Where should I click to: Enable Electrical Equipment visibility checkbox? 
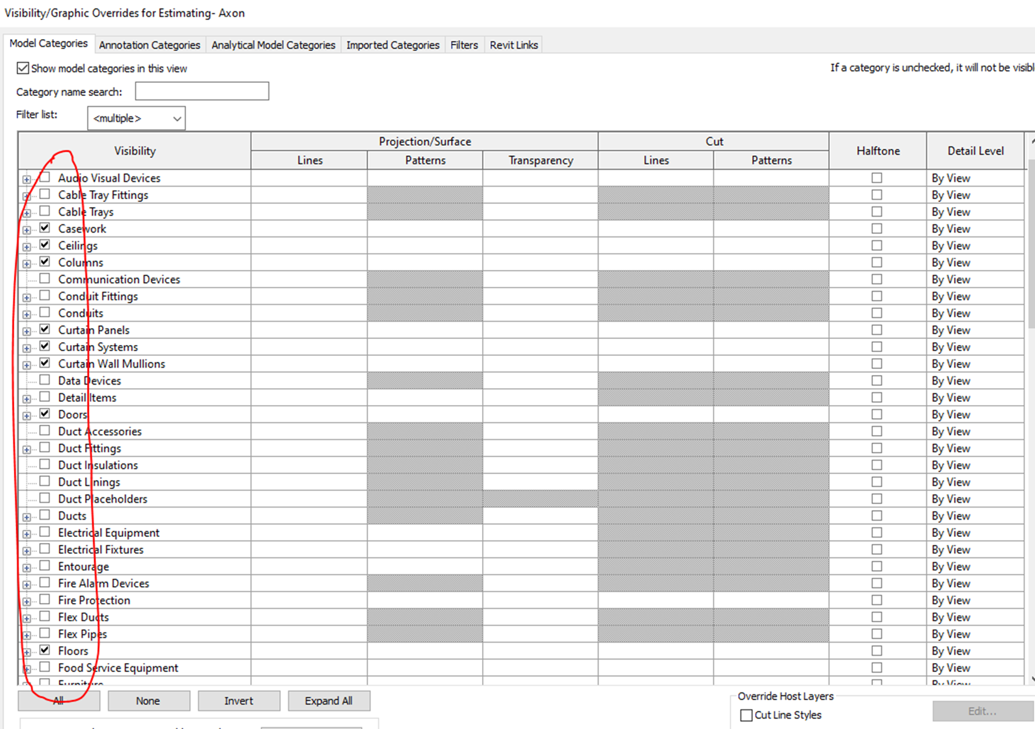(x=45, y=532)
